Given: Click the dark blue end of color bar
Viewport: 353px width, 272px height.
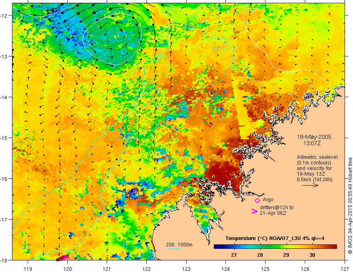Looking at the screenshot, I should 216,247.
